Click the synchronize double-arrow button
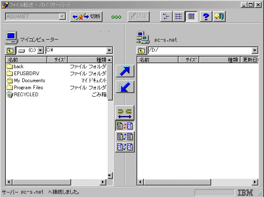The width and height of the screenshot is (264, 197). (125, 113)
